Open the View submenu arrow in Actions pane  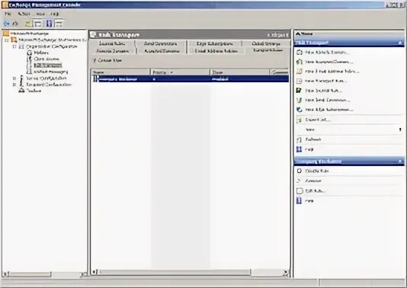point(400,130)
